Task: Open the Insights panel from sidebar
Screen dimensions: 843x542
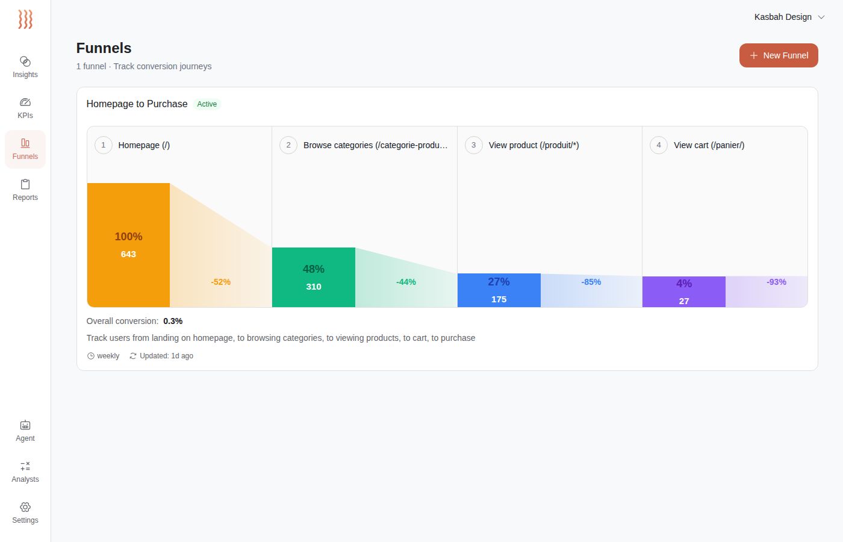Action: tap(25, 66)
